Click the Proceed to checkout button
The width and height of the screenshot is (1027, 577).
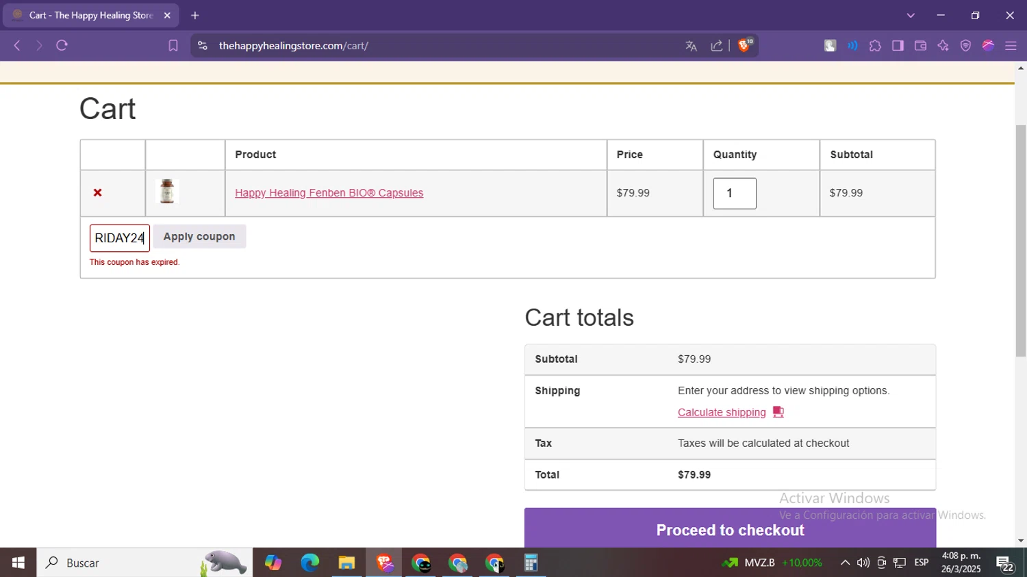click(730, 530)
